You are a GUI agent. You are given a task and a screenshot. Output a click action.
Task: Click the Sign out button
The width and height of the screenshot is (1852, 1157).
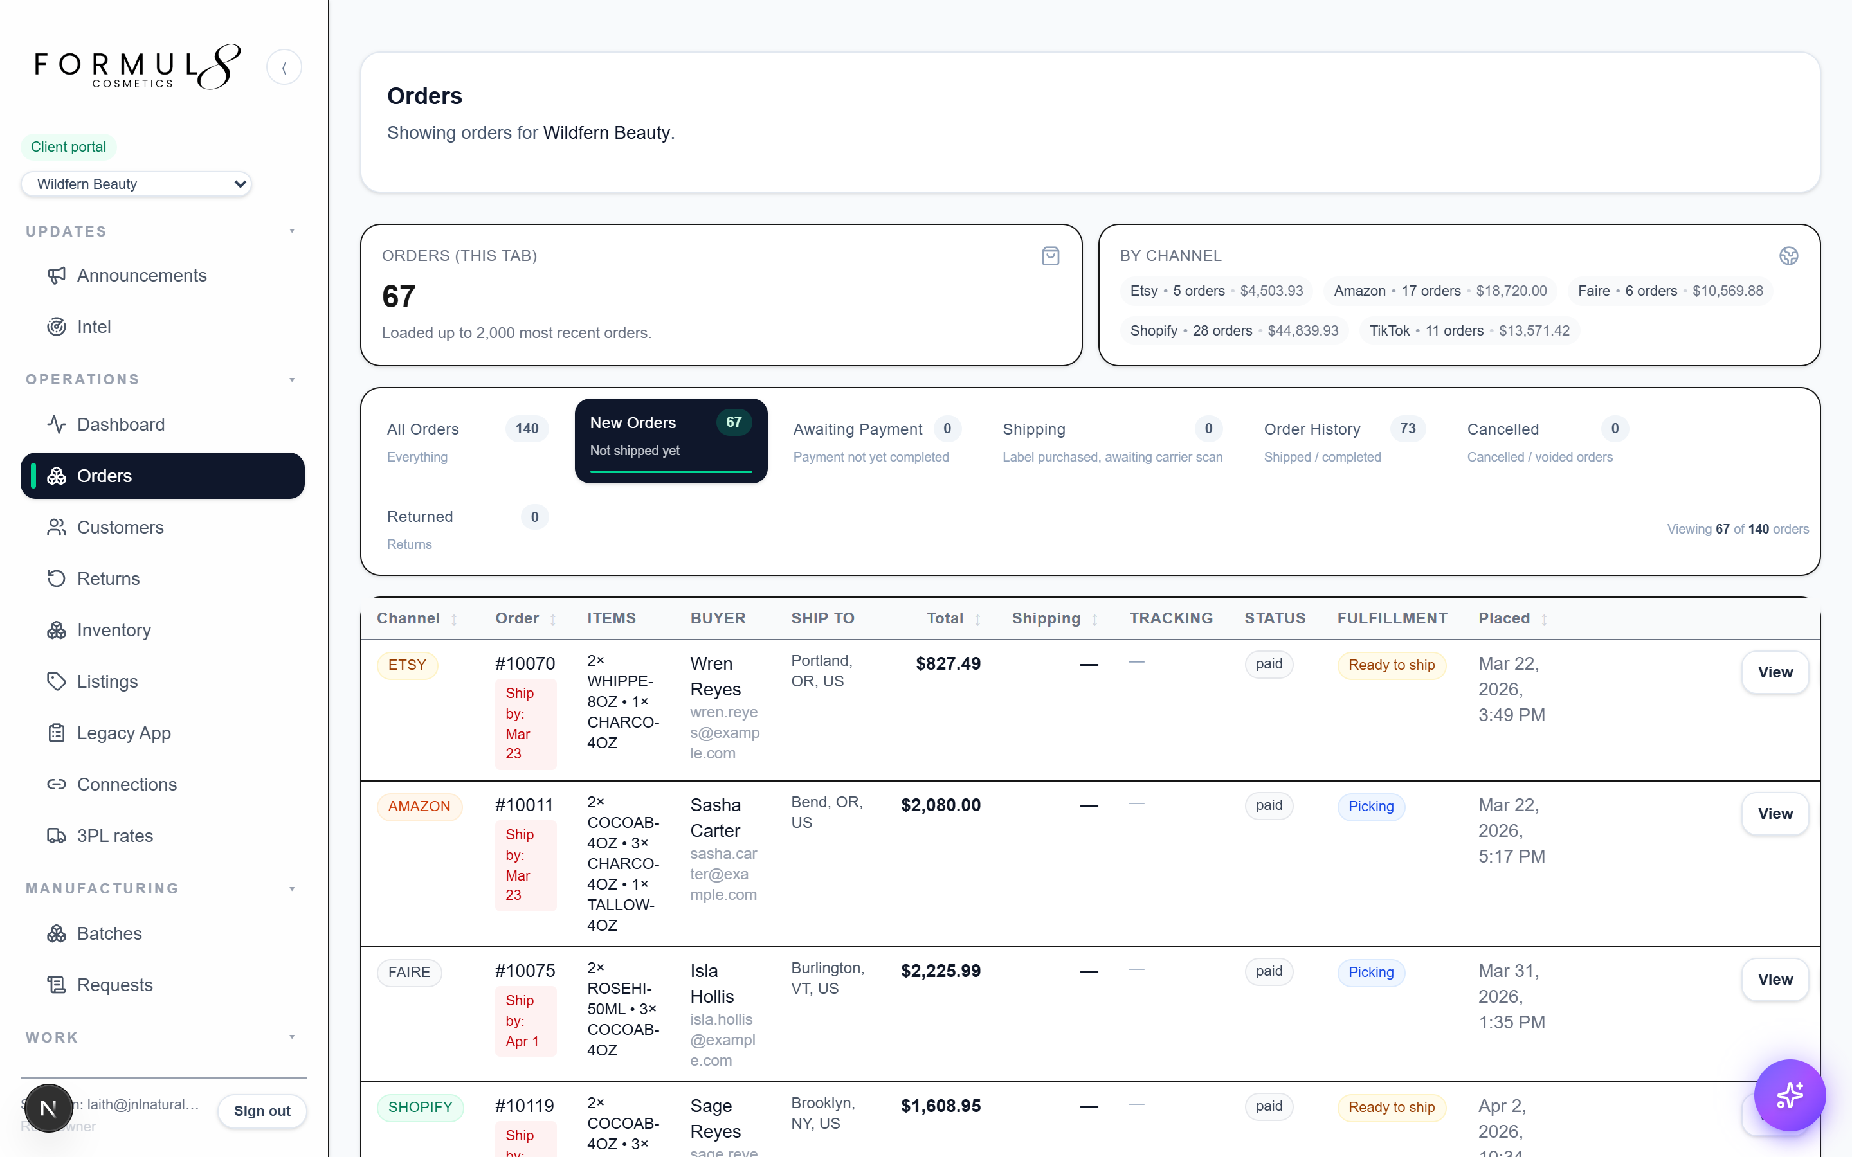pos(262,1111)
